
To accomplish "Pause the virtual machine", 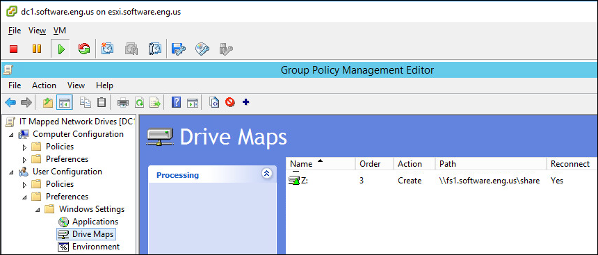I will 37,49.
